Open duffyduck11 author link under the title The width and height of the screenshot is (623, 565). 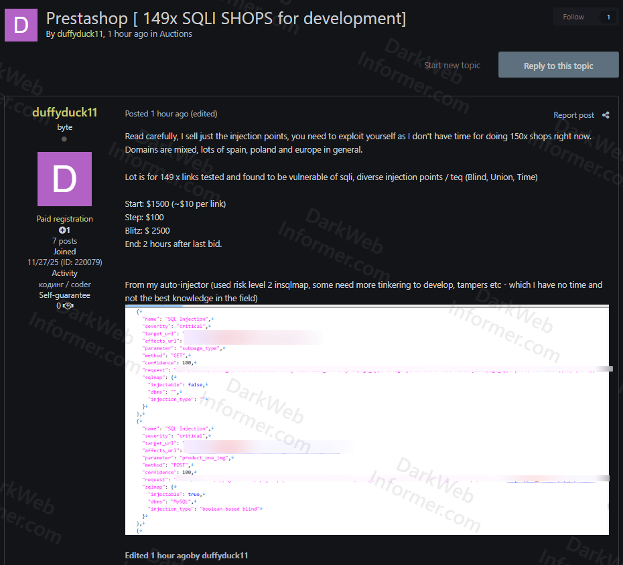click(x=80, y=34)
